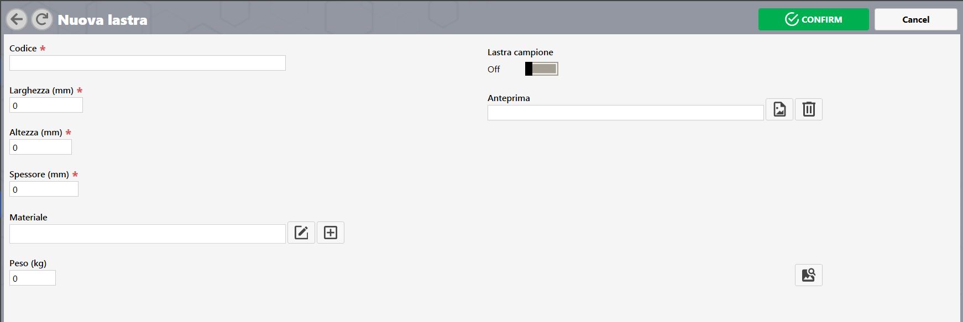The height and width of the screenshot is (322, 963).
Task: Focus the Codice text field
Action: [148, 63]
